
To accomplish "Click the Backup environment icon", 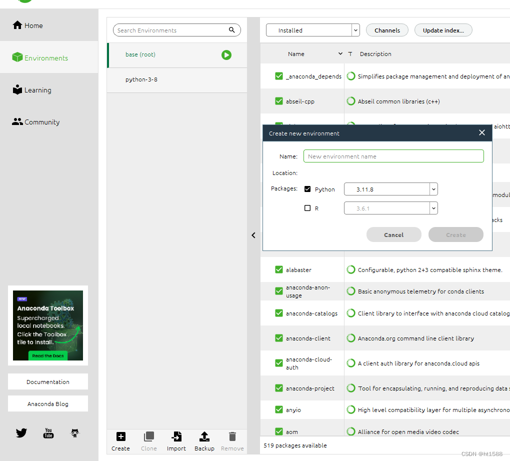I will (x=204, y=436).
